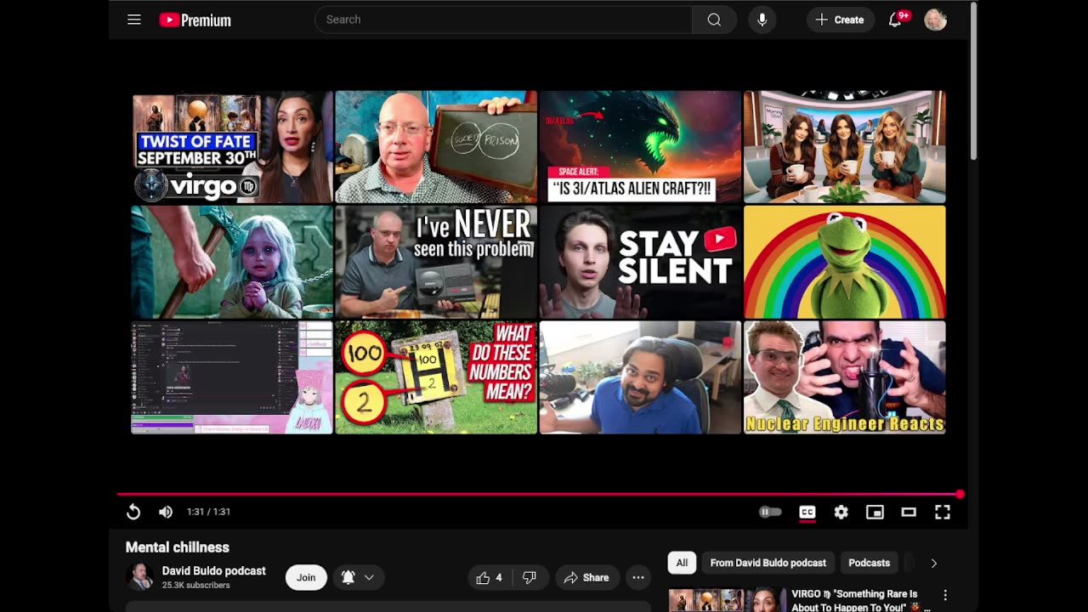Image resolution: width=1088 pixels, height=612 pixels.
Task: Focus the Search input field
Action: (503, 20)
